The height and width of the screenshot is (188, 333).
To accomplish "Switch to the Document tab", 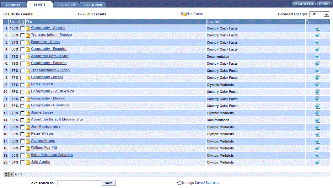I will pos(13,5).
